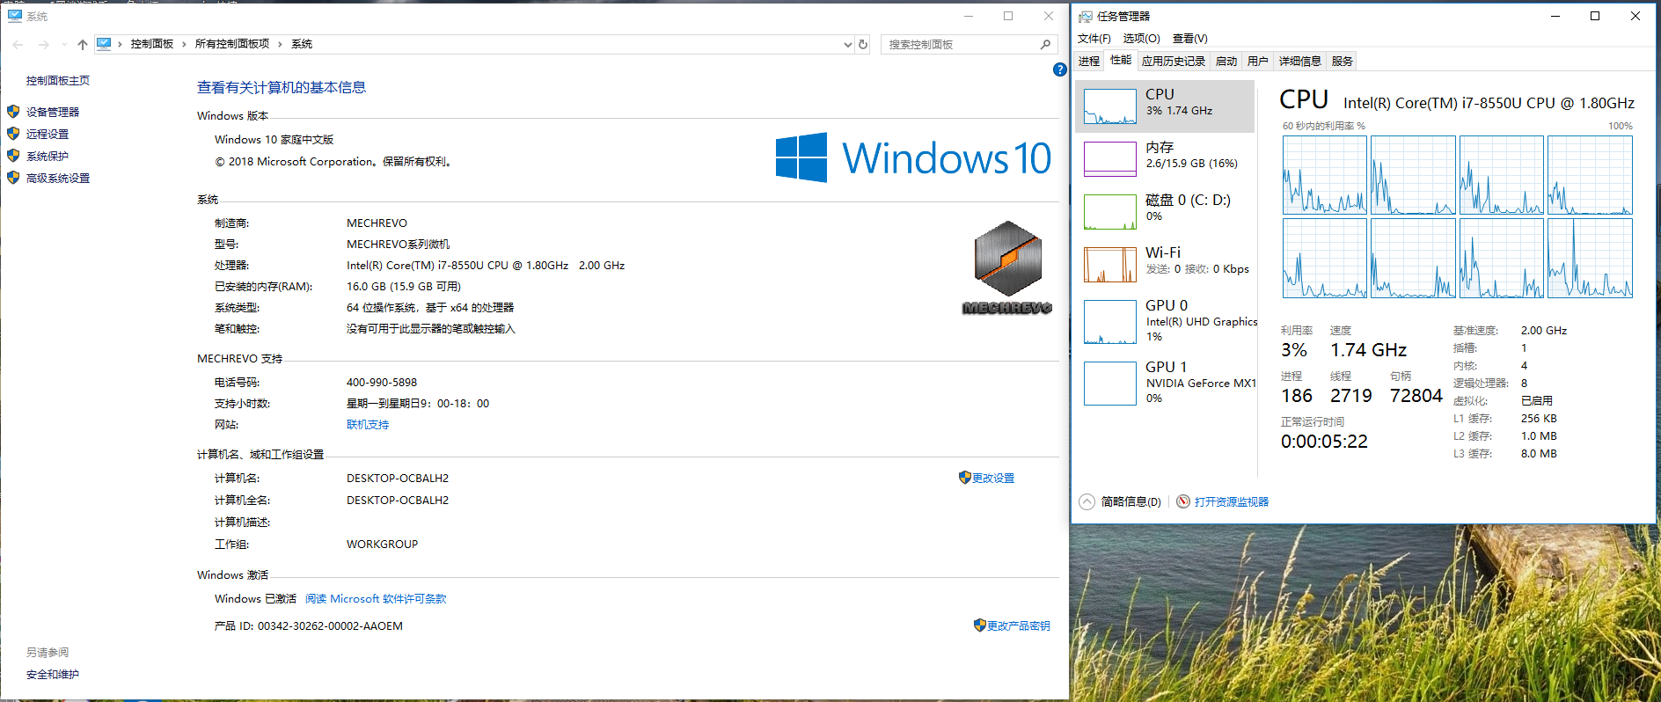Image resolution: width=1661 pixels, height=702 pixels.
Task: Click the MECHREVO manufacturer logo
Action: click(x=1007, y=267)
